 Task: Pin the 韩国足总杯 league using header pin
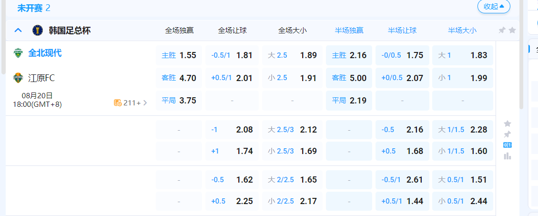[502, 30]
